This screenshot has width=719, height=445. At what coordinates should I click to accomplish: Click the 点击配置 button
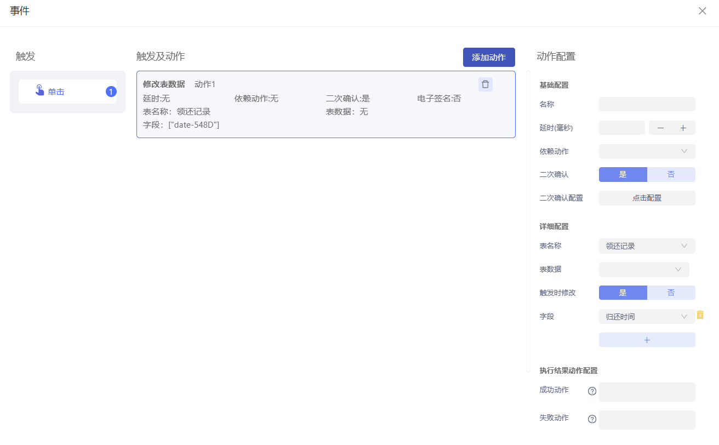point(647,198)
